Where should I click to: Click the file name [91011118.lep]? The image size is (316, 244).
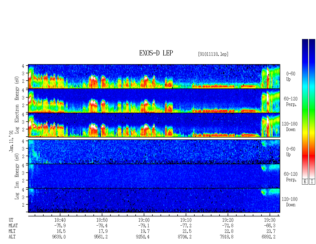point(213,54)
